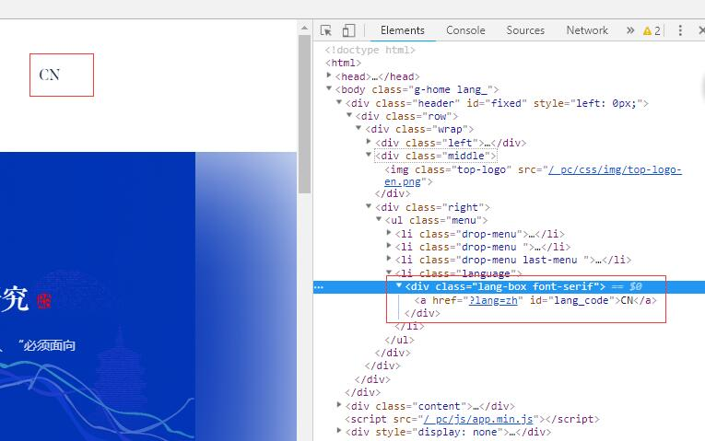The height and width of the screenshot is (441, 705).
Task: Expand the first li drop-menu node
Action: point(389,233)
